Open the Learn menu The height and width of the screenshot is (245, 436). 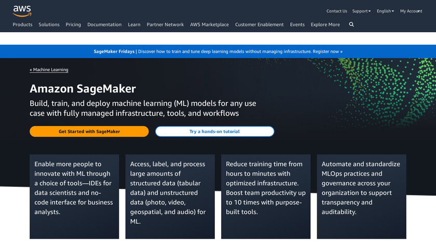pos(134,24)
